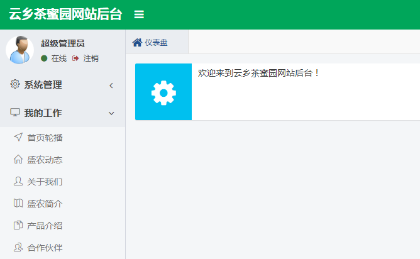Click the logout arrow icon beside 注销

76,58
